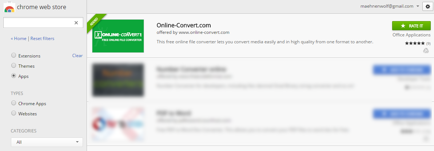The image size is (434, 151).
Task: Click the blue add button on second result
Action: [402, 70]
